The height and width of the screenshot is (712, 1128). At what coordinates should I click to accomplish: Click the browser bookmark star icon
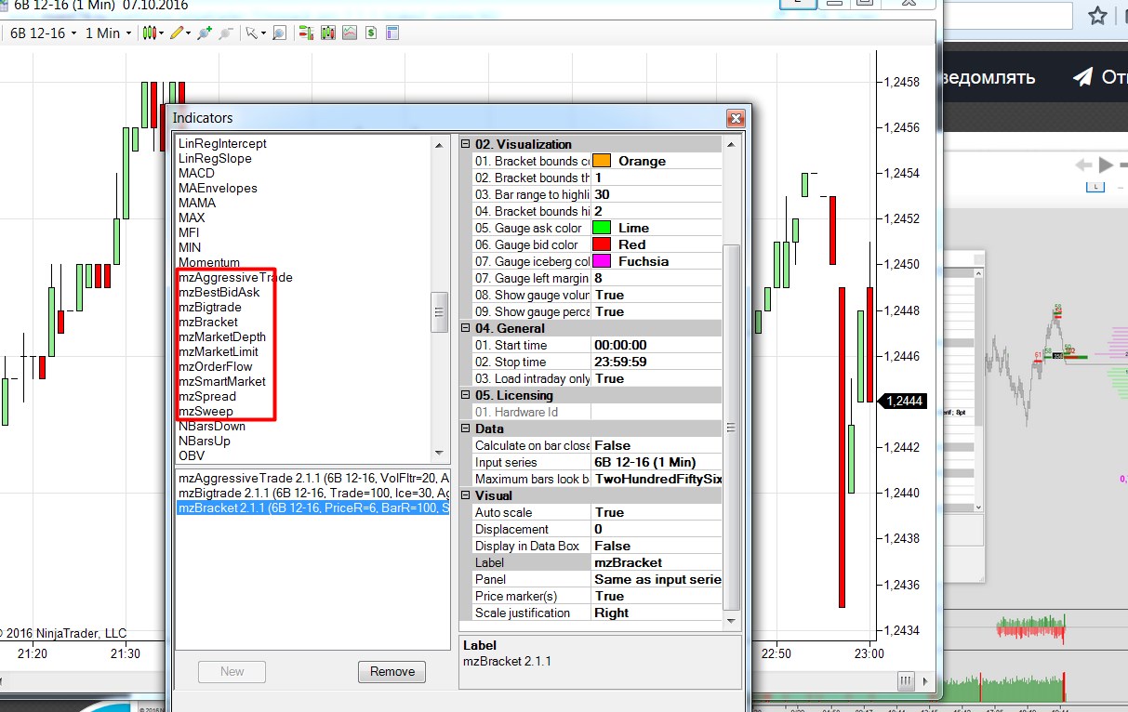pyautogui.click(x=1098, y=16)
